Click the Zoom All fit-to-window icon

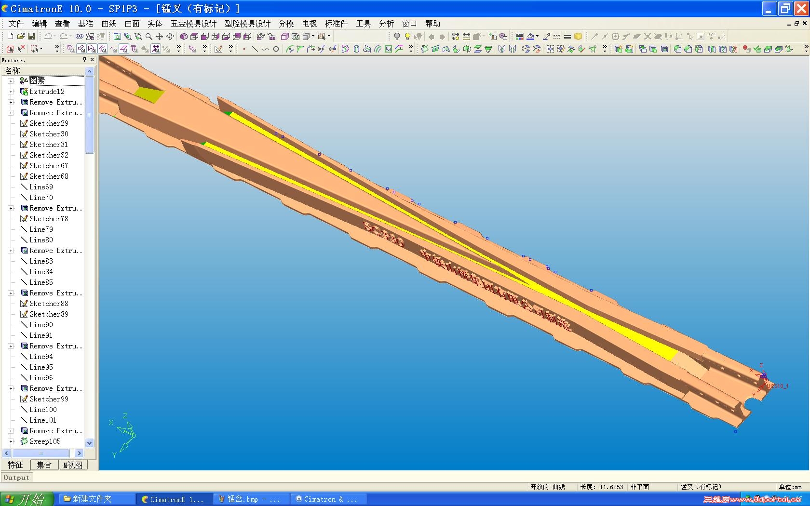pos(117,36)
